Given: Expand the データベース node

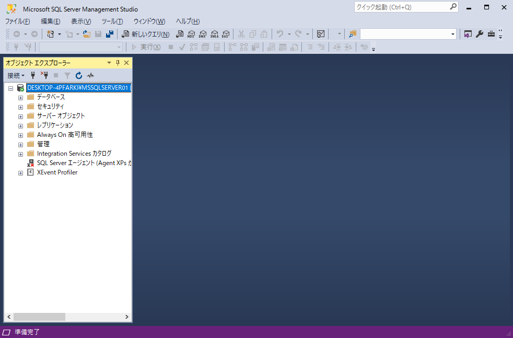Looking at the screenshot, I should [20, 98].
